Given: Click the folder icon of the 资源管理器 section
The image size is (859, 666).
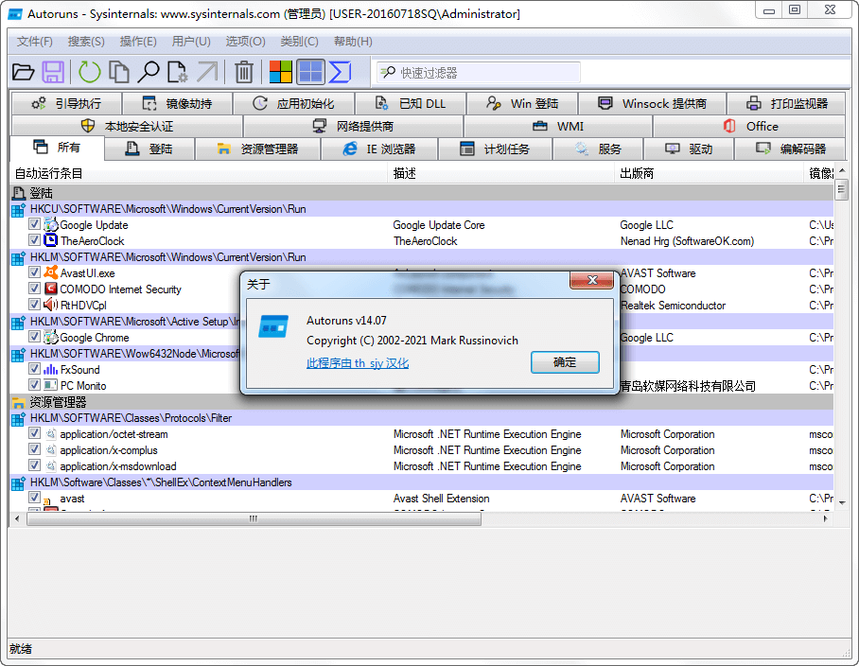Looking at the screenshot, I should tap(18, 403).
